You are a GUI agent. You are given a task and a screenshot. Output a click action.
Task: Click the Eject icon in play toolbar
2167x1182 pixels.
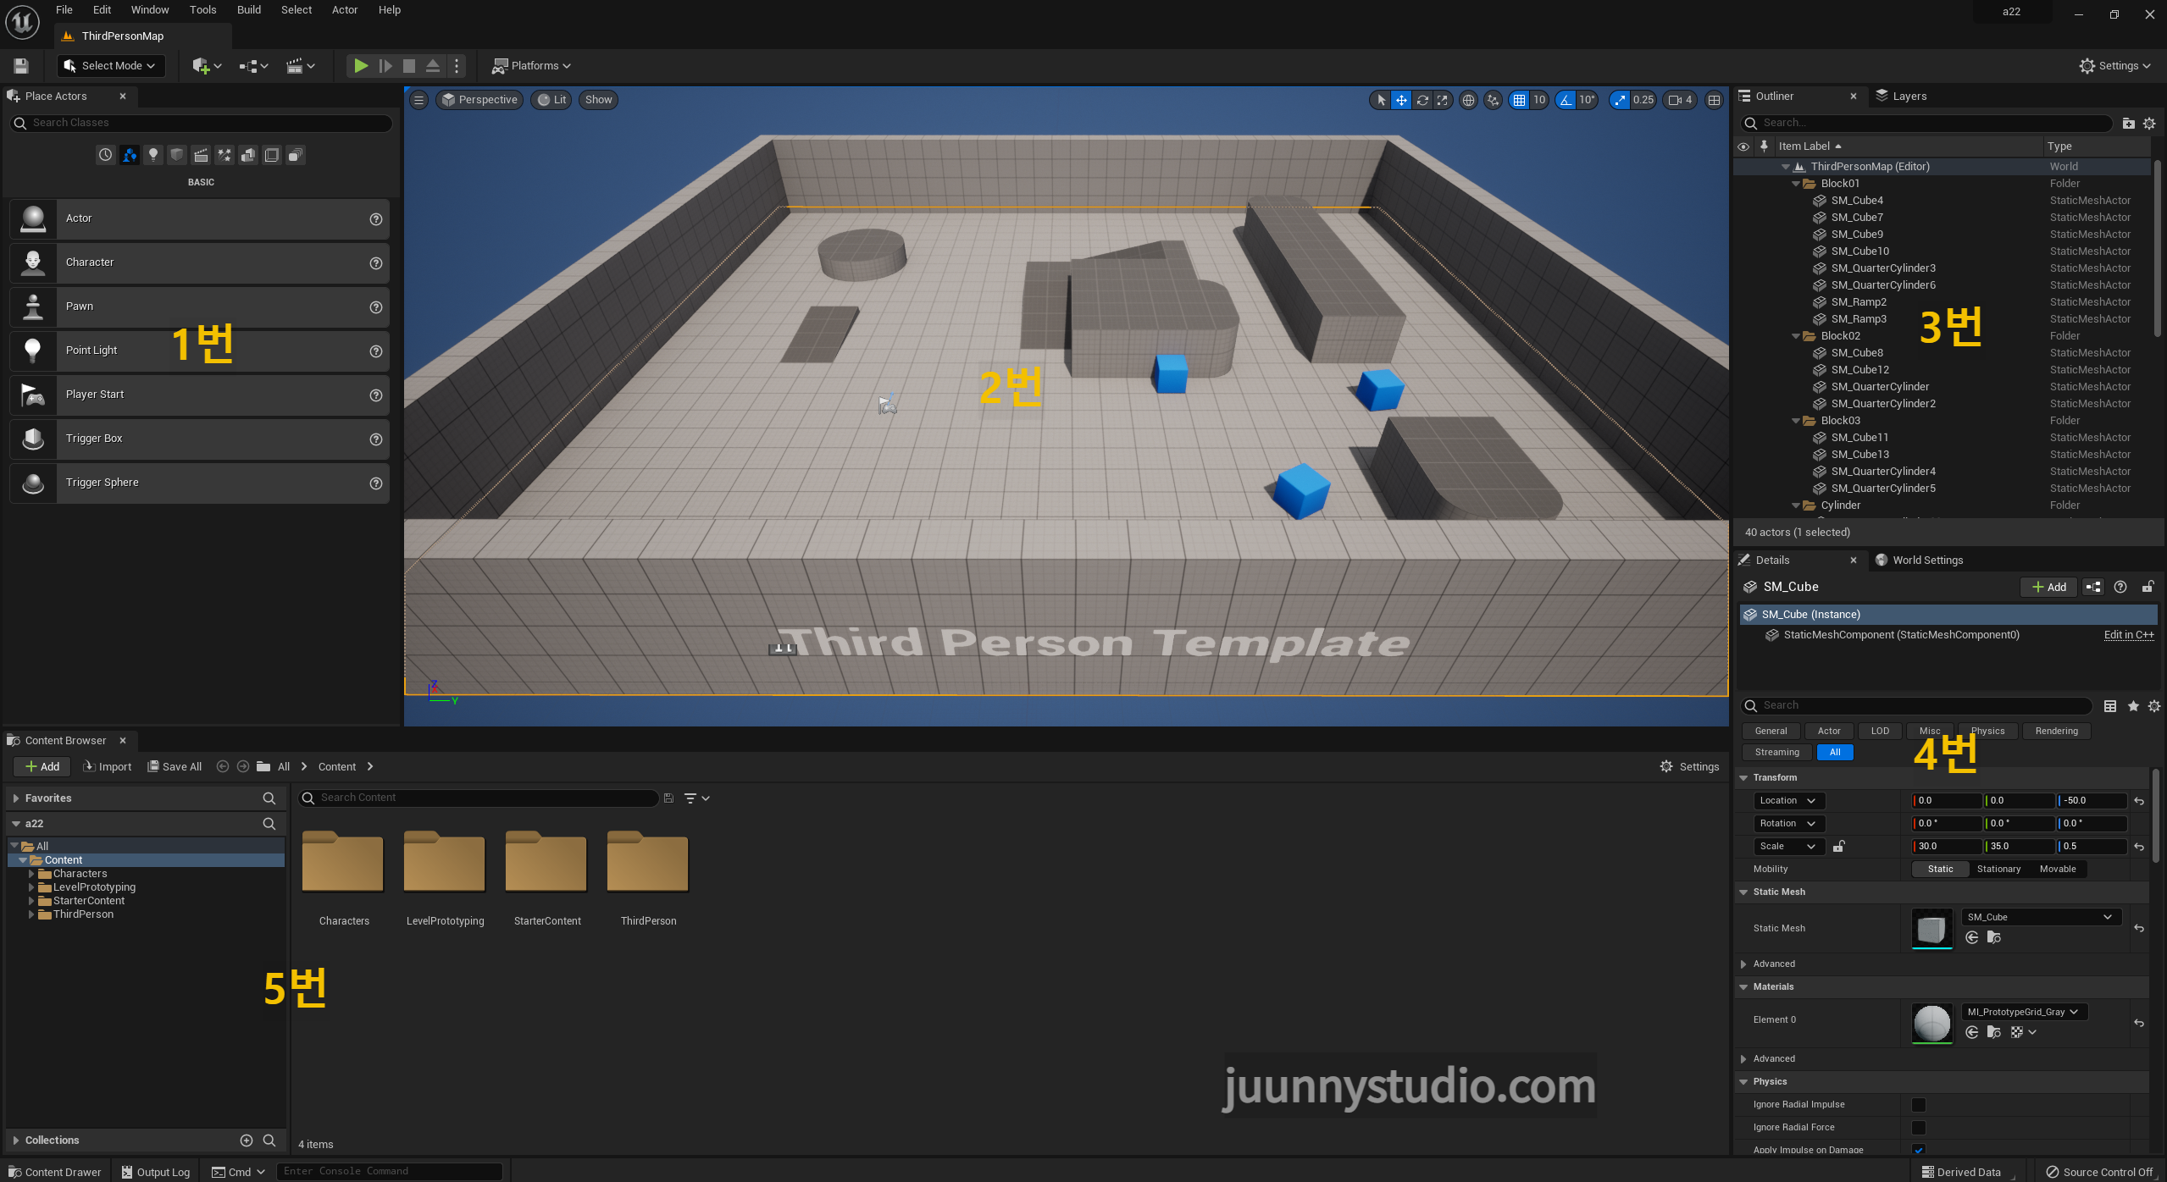(x=433, y=66)
